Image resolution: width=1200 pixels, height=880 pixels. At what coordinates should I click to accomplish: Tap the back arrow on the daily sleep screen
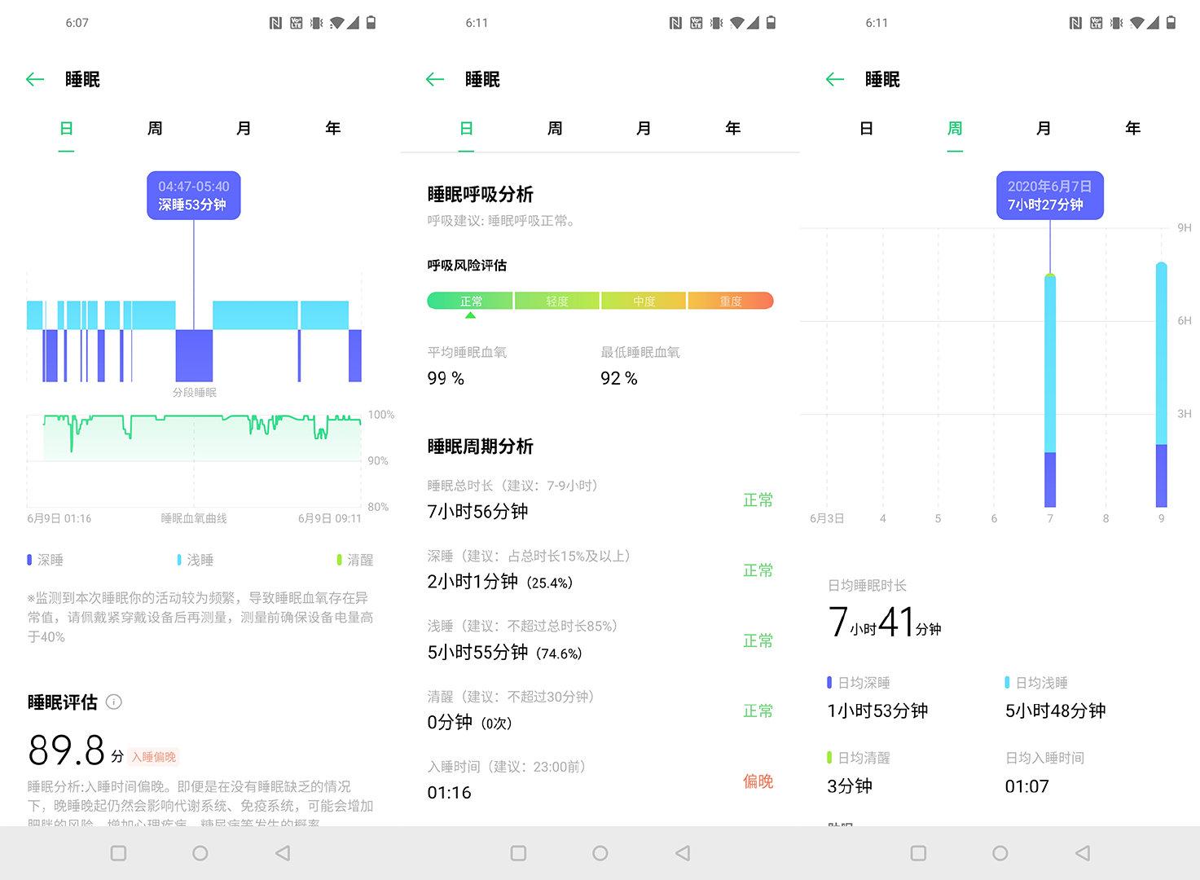(x=34, y=79)
